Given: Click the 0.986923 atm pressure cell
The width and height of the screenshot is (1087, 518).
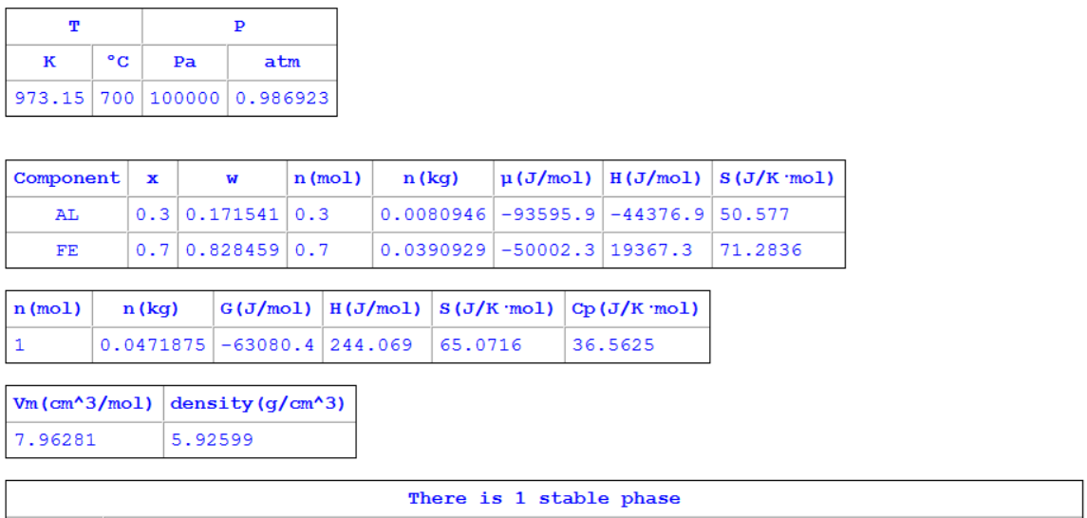Looking at the screenshot, I should point(282,98).
